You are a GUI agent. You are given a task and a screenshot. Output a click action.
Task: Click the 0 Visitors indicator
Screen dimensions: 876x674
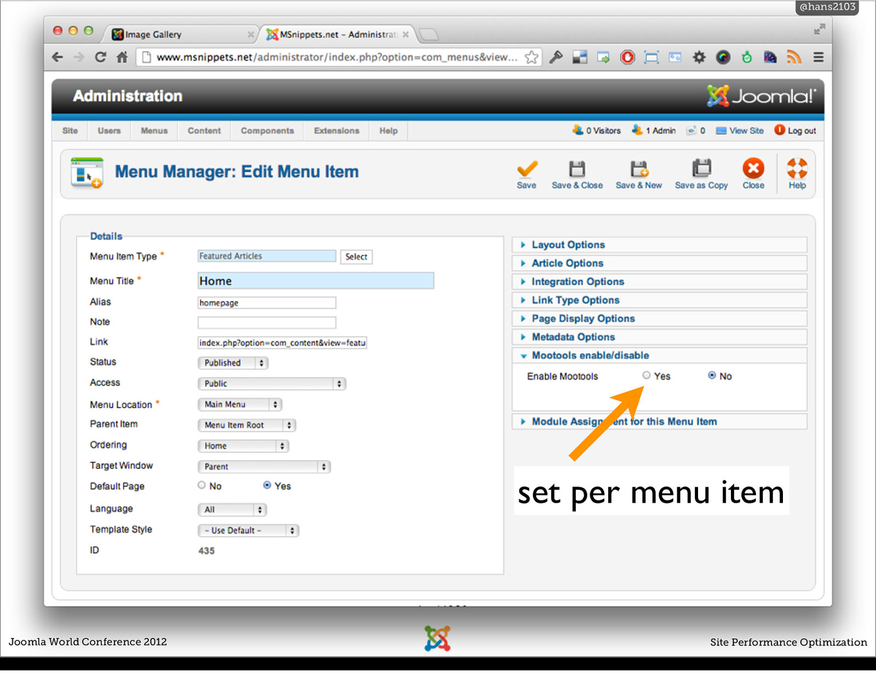[596, 130]
